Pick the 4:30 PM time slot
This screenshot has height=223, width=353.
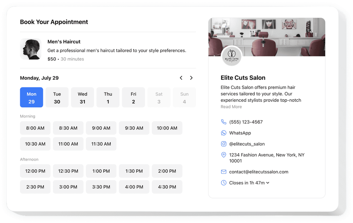click(167, 187)
